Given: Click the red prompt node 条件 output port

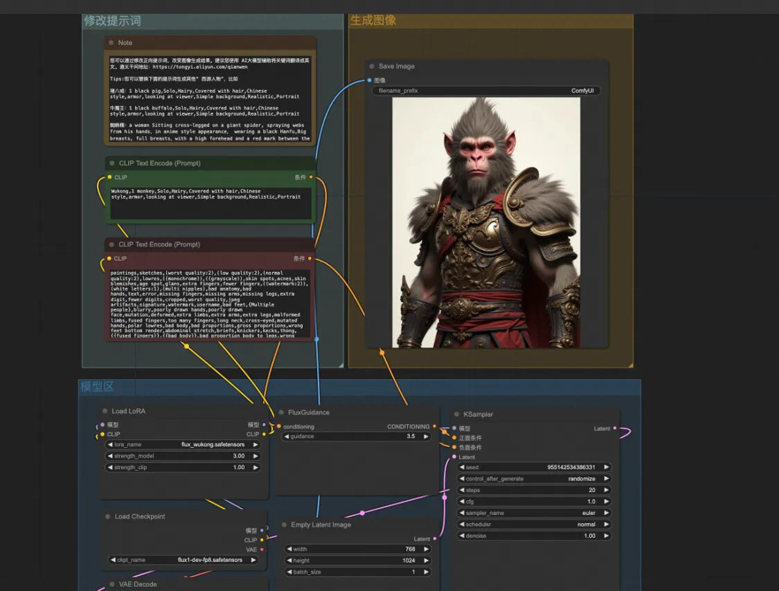Looking at the screenshot, I should [x=310, y=258].
